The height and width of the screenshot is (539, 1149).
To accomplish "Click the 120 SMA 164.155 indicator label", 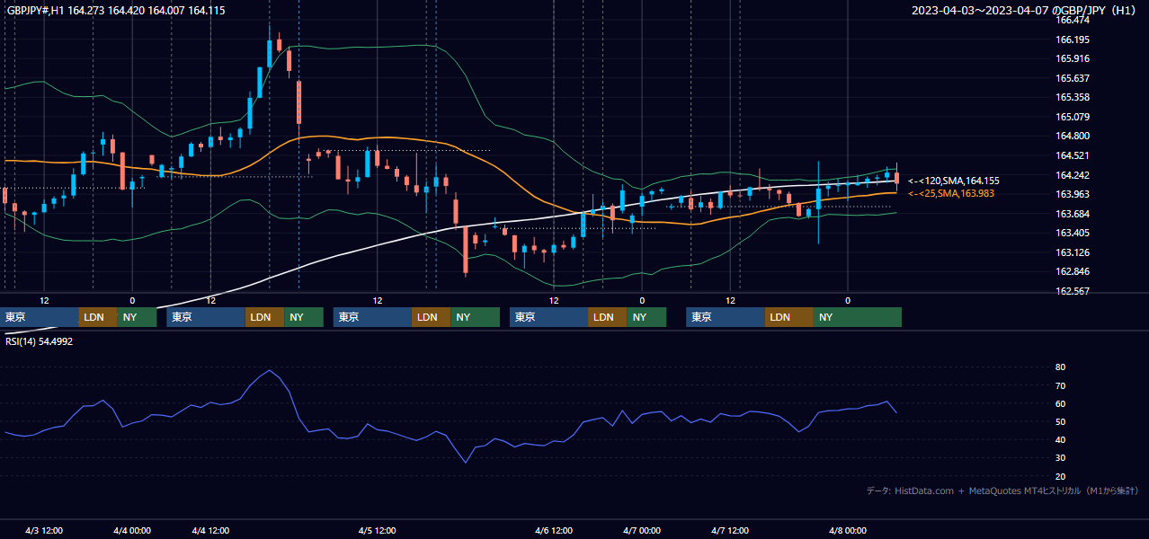I will pos(953,181).
